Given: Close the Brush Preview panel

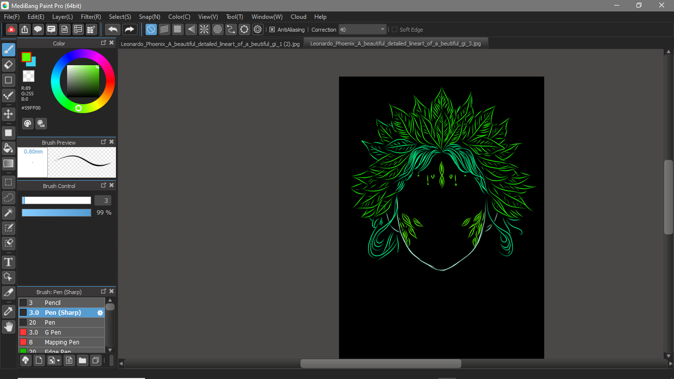Looking at the screenshot, I should 112,142.
